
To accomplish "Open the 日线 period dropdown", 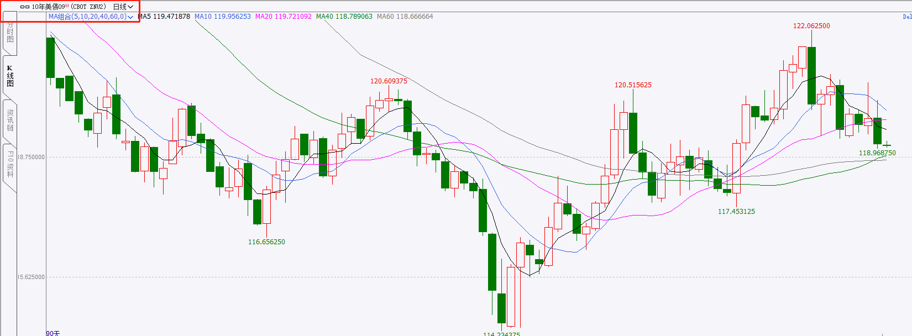I will [x=123, y=7].
